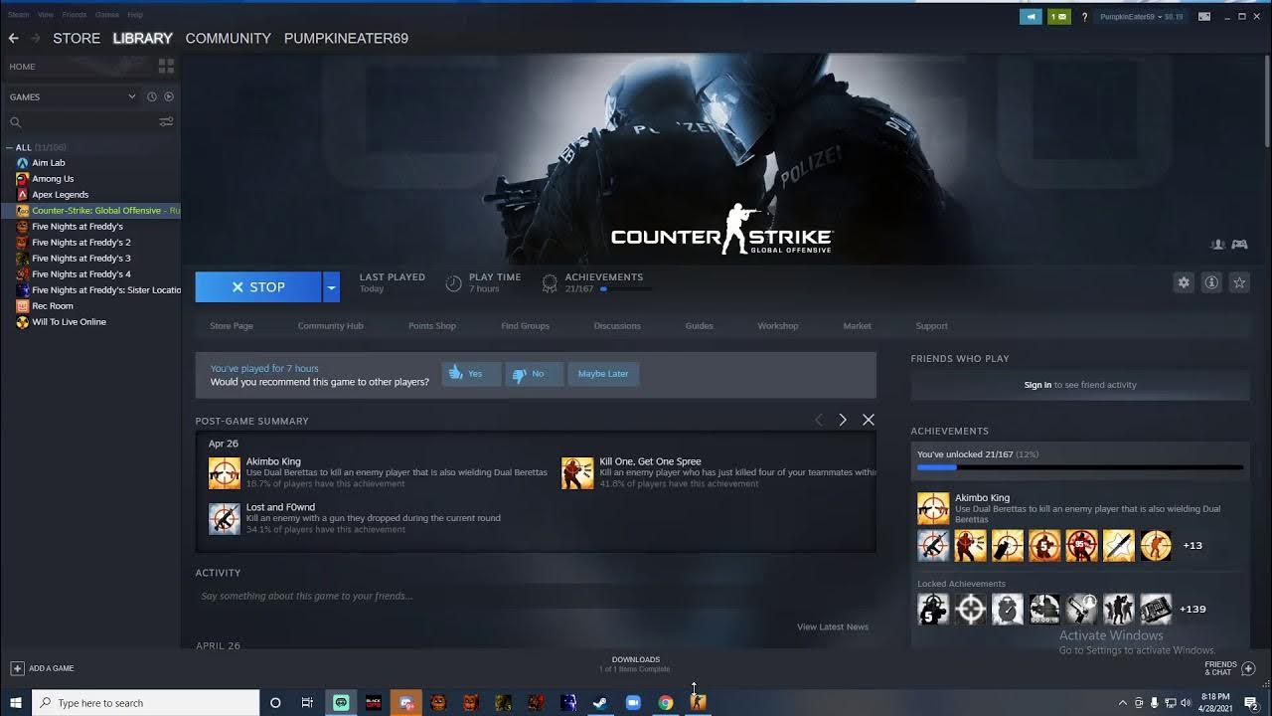Open game settings gear icon
Screen dimensions: 1272x716
point(1184,282)
